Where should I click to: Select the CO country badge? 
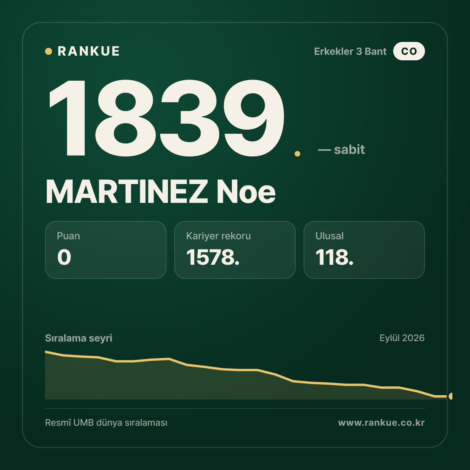[x=409, y=51]
